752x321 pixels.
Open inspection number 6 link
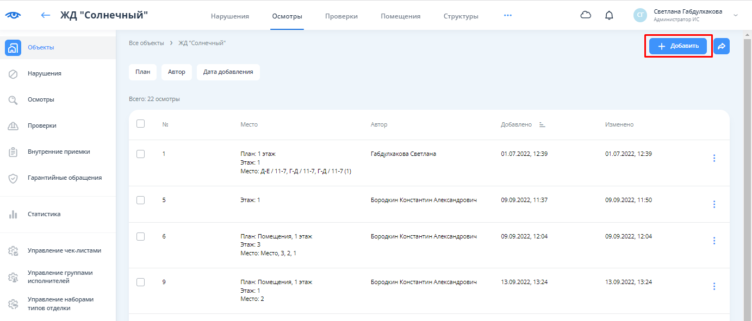point(164,236)
